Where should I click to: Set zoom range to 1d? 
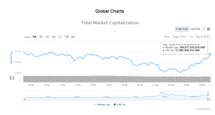34,37
